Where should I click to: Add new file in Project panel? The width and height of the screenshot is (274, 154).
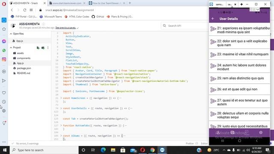point(38,47)
